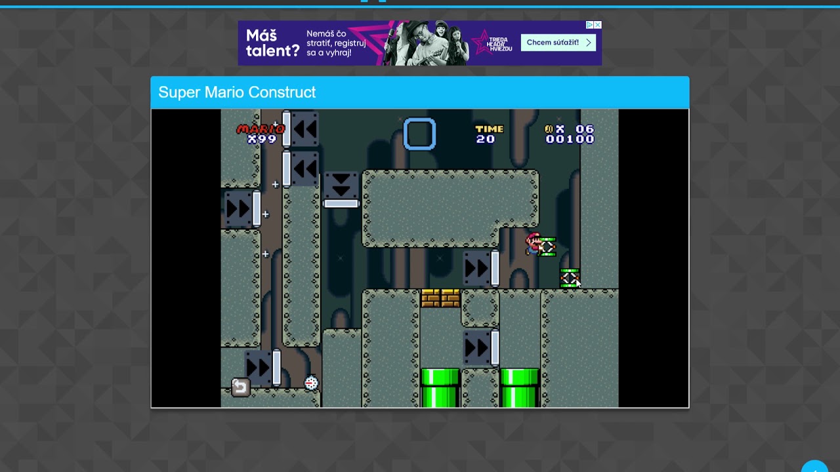
Task: Click right-arrow block next to undo button
Action: (263, 367)
